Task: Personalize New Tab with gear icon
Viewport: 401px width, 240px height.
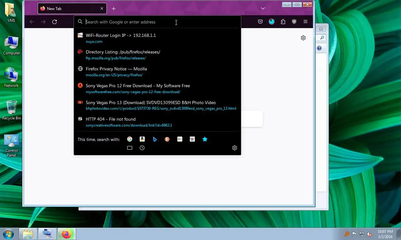Action: (303, 38)
